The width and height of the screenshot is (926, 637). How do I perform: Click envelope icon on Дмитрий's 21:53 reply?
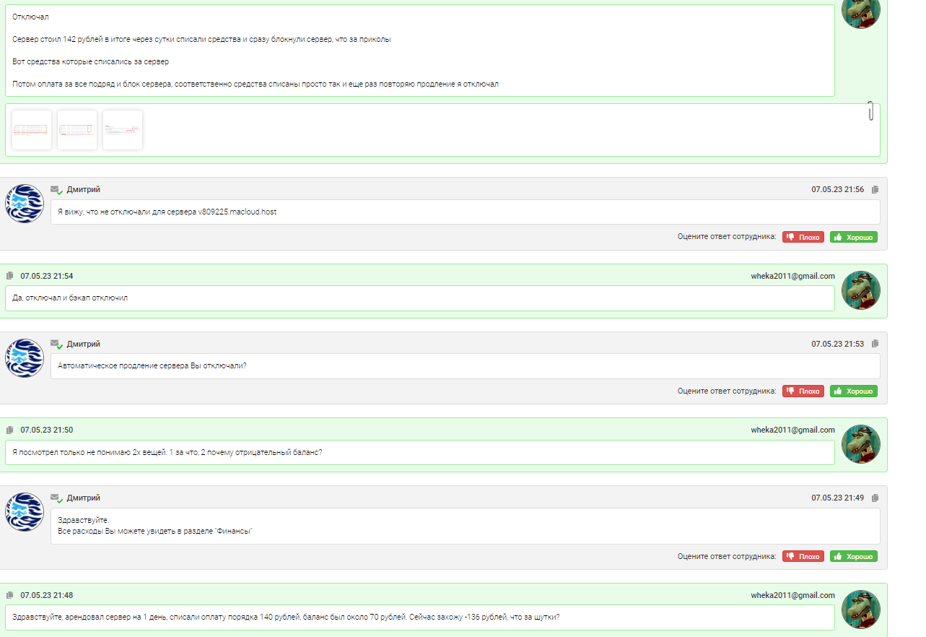[56, 344]
